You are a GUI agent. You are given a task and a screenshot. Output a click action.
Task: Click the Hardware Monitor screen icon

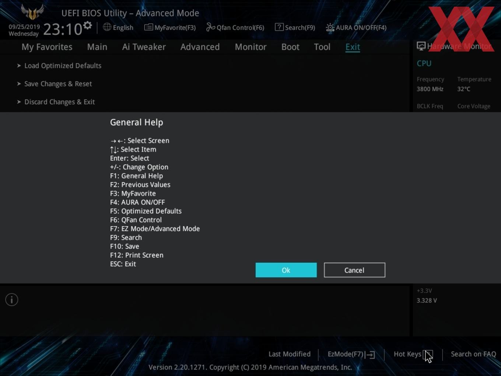(x=421, y=46)
